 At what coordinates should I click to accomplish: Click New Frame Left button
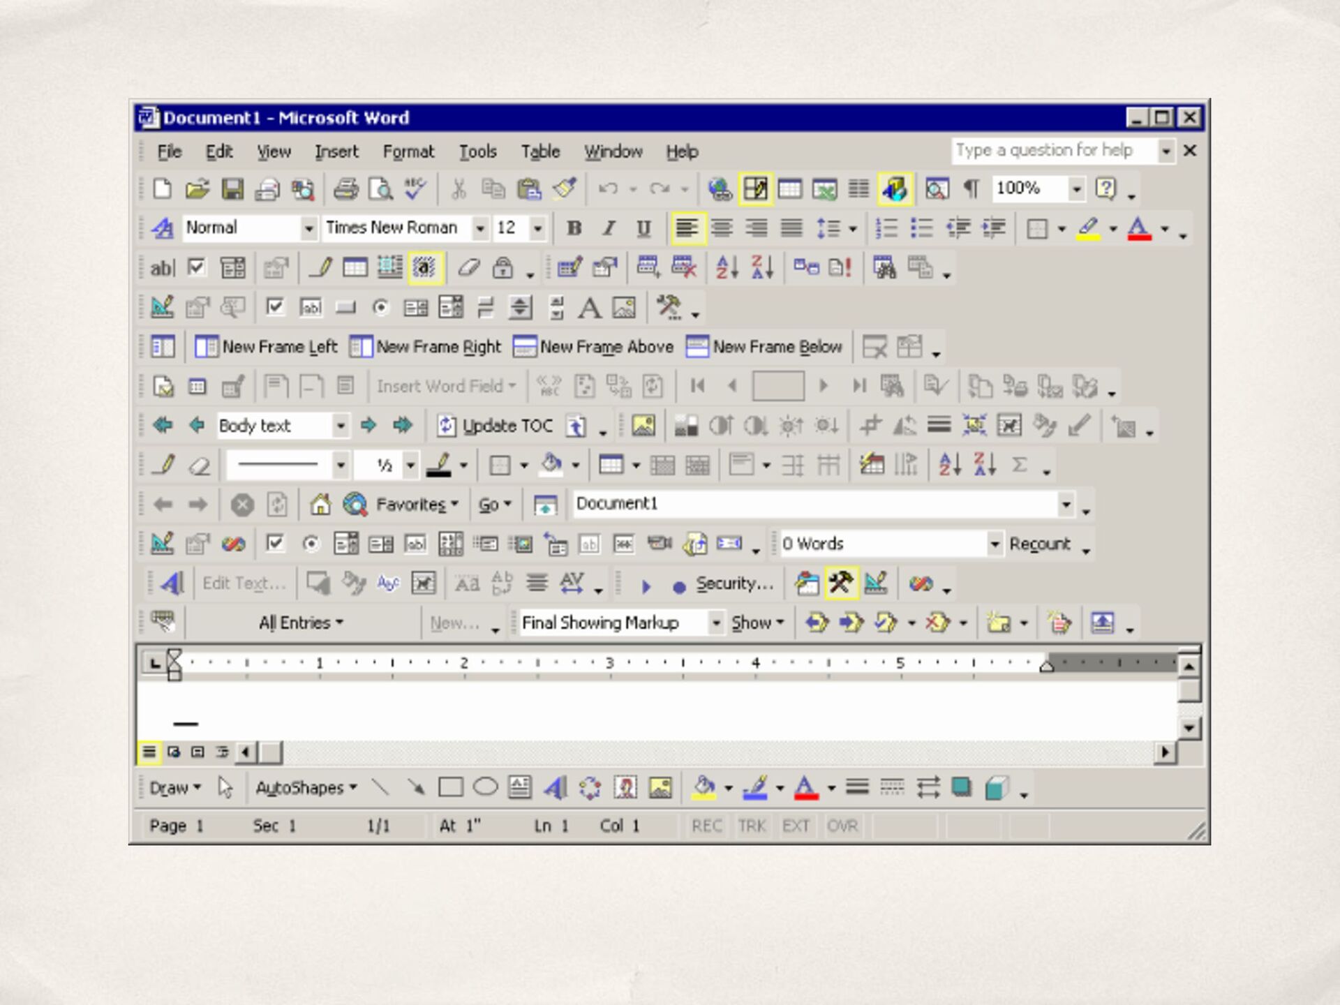(x=266, y=347)
